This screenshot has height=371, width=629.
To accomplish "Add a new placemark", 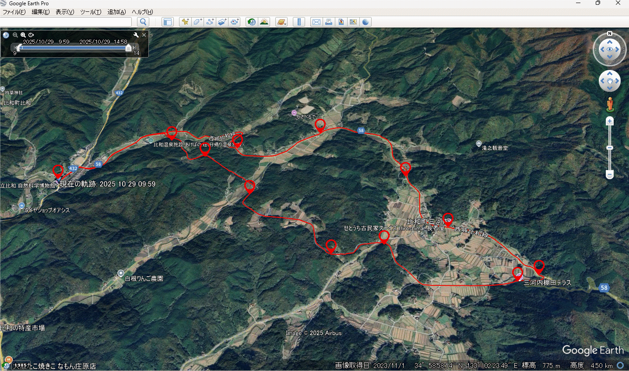I will (x=185, y=22).
